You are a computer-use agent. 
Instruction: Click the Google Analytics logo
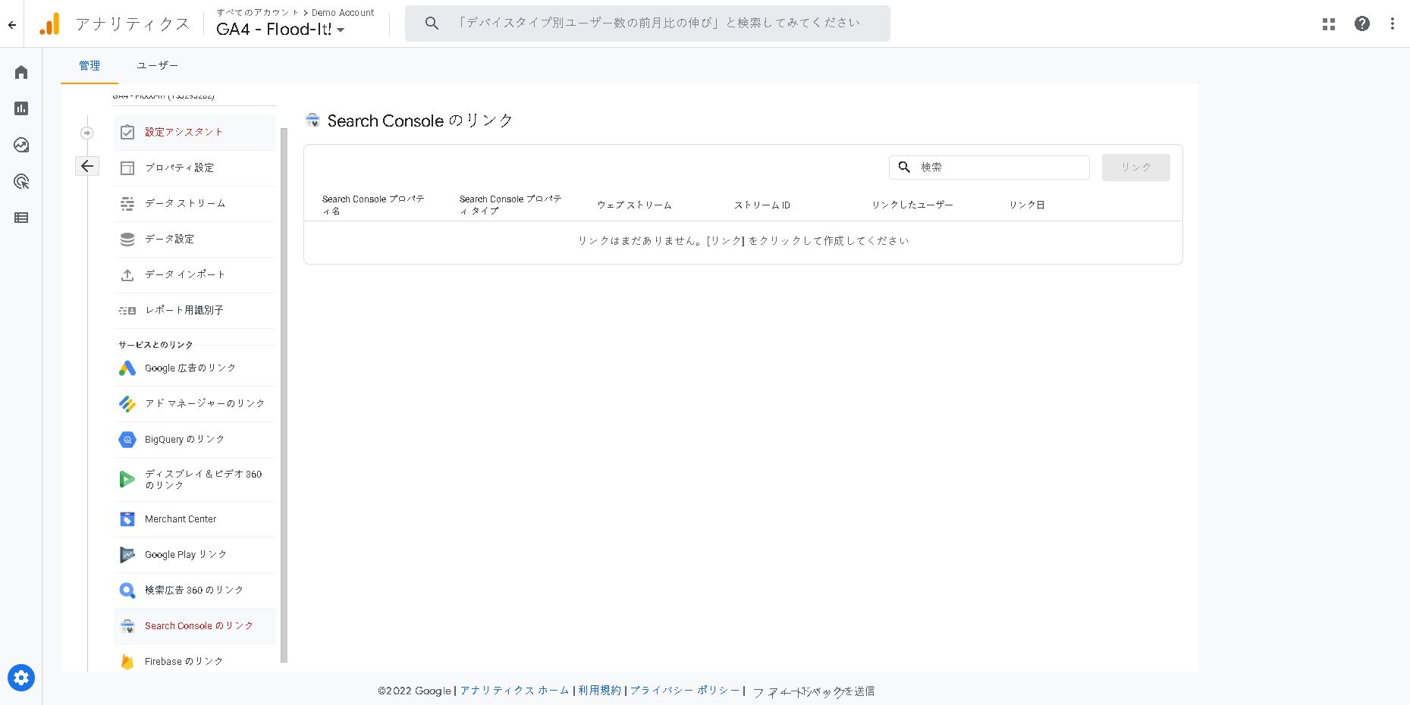(x=49, y=24)
